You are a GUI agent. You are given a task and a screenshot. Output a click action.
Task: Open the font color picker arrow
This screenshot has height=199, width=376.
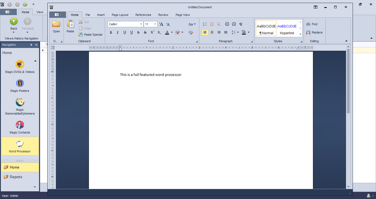click(x=172, y=32)
